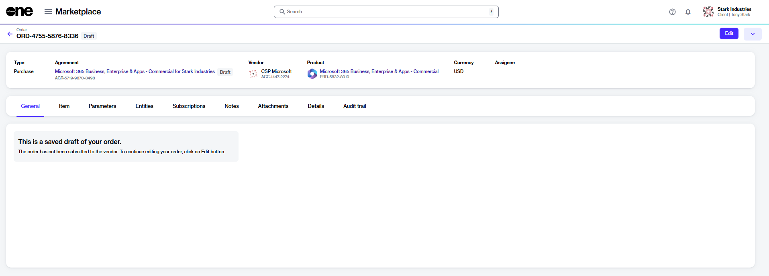
Task: Click the Edit button
Action: tap(729, 34)
